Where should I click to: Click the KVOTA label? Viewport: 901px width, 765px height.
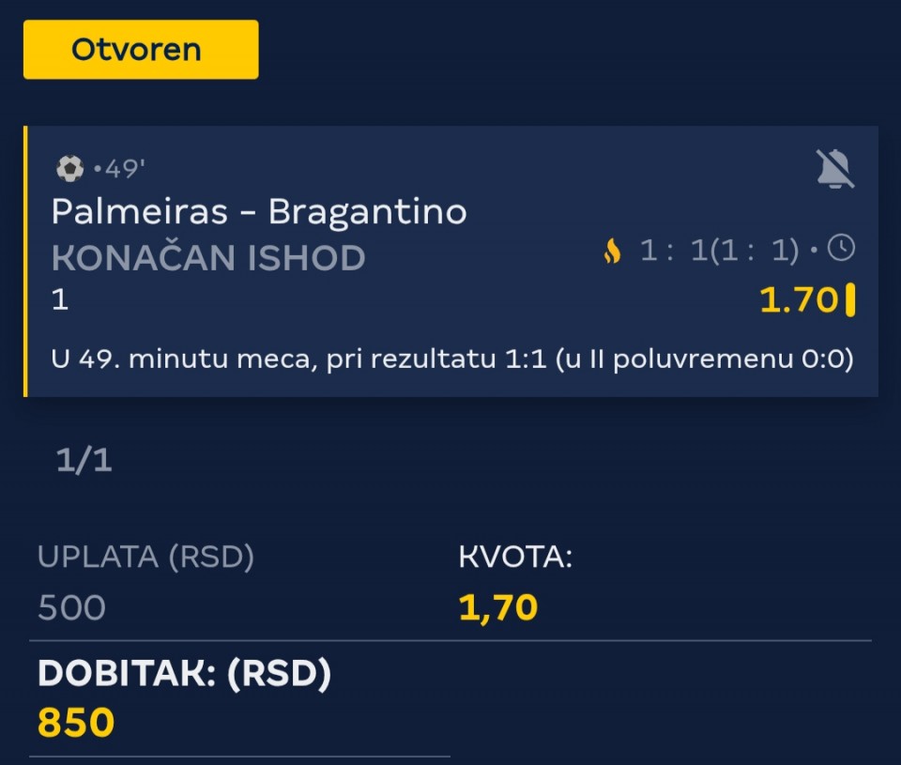click(515, 558)
